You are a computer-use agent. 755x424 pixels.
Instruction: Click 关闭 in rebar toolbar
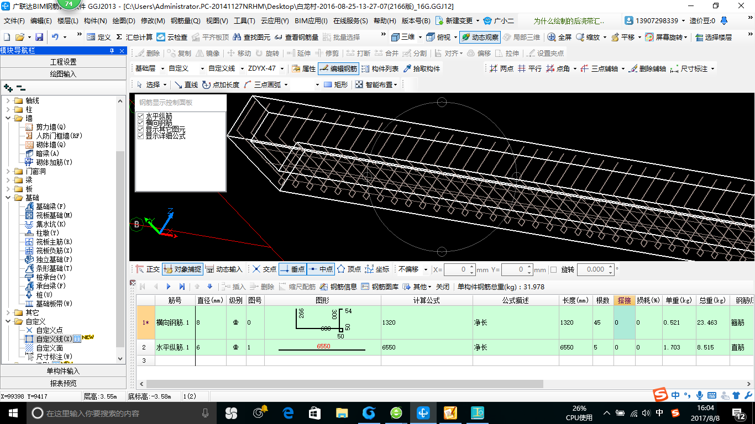point(442,287)
